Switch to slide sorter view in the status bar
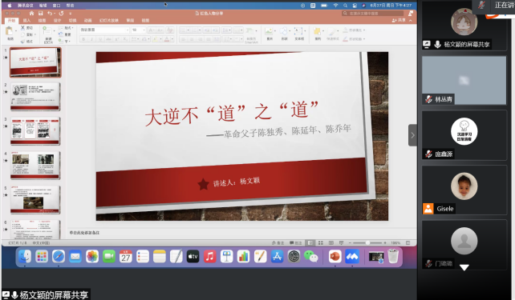Viewport: 515px width, 300px height. tap(321, 242)
